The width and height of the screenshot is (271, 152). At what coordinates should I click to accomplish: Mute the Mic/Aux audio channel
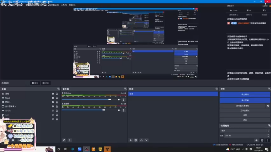tap(119, 100)
